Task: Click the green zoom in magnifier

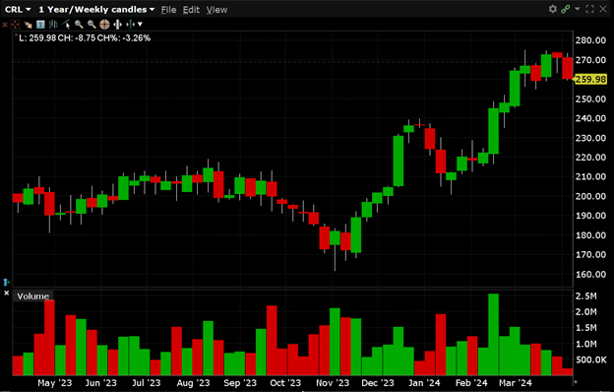Action: pyautogui.click(x=79, y=25)
